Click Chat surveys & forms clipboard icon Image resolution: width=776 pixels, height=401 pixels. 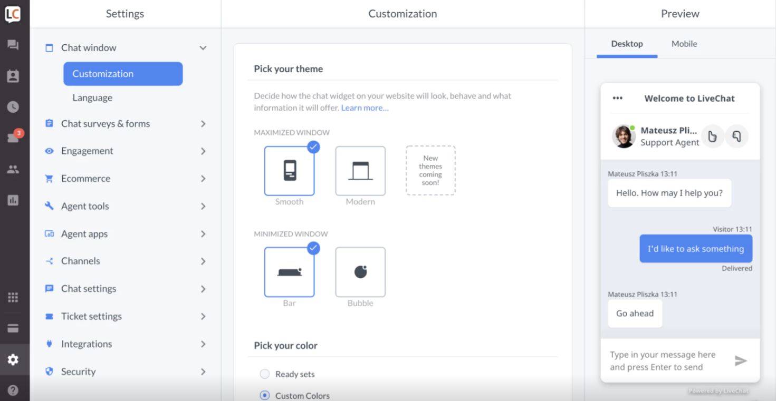point(49,123)
